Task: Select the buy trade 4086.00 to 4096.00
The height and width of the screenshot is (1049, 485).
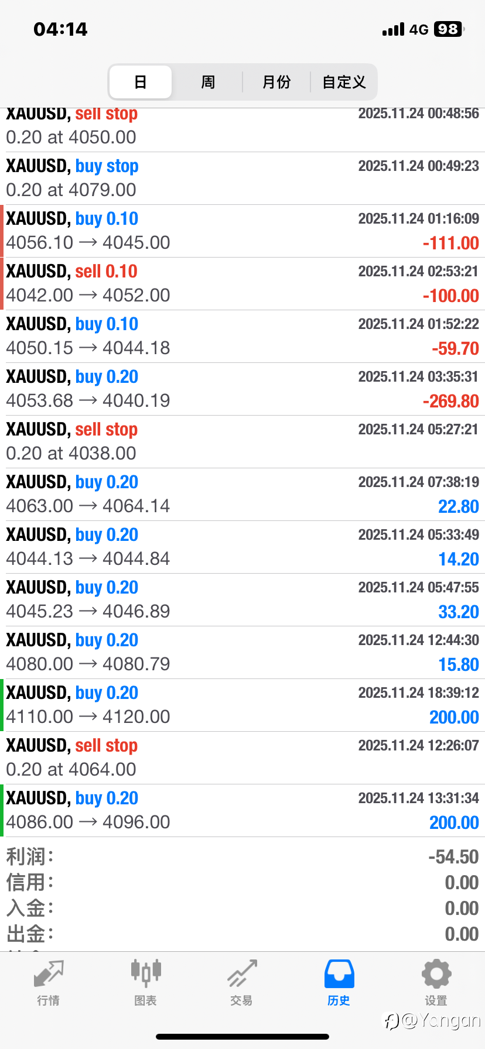Action: (243, 810)
